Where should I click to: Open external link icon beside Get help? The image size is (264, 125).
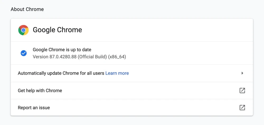coord(242,91)
